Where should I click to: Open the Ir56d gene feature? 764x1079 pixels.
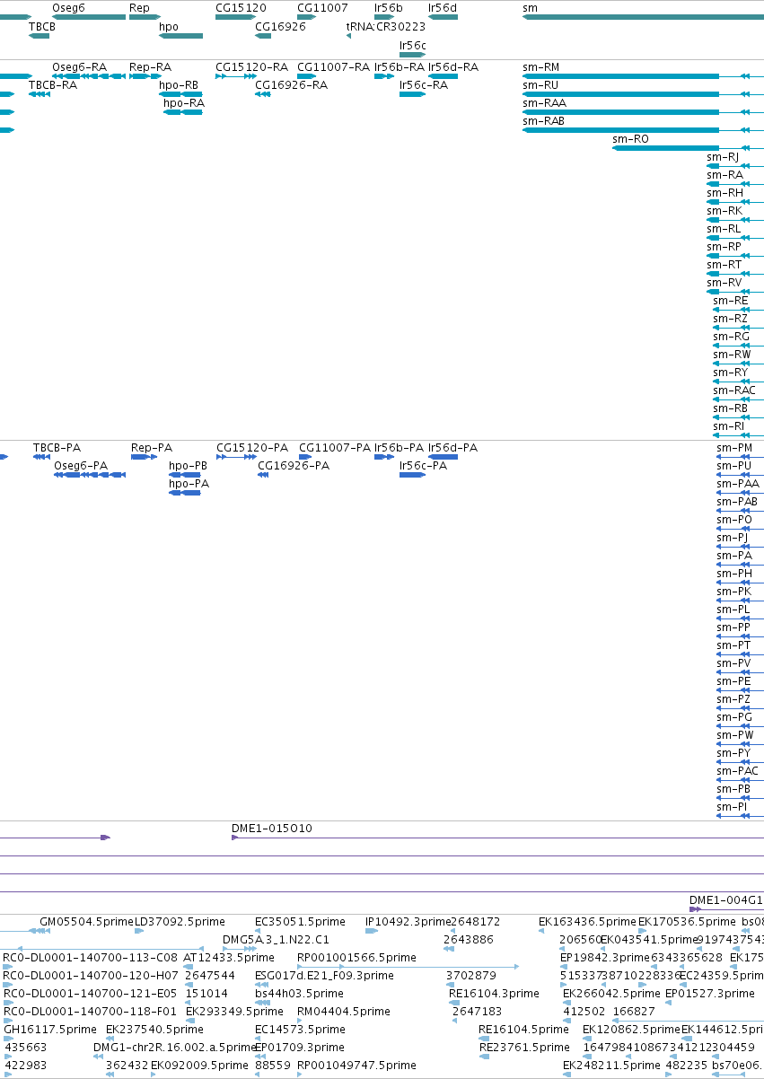point(443,18)
